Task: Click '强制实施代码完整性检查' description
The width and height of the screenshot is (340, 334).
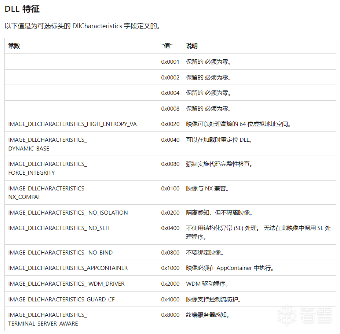Action: tap(219, 164)
